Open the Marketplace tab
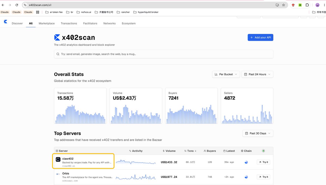 [x=47, y=23]
